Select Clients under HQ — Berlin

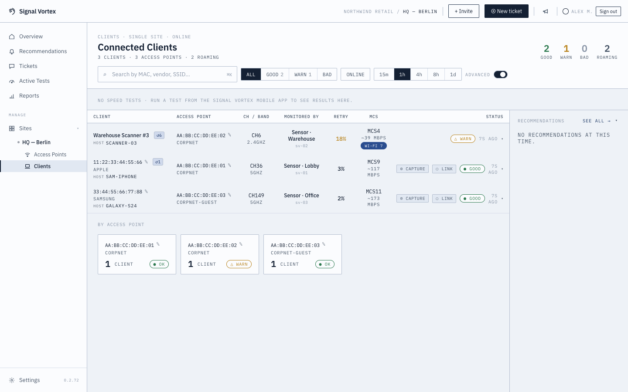(44, 166)
